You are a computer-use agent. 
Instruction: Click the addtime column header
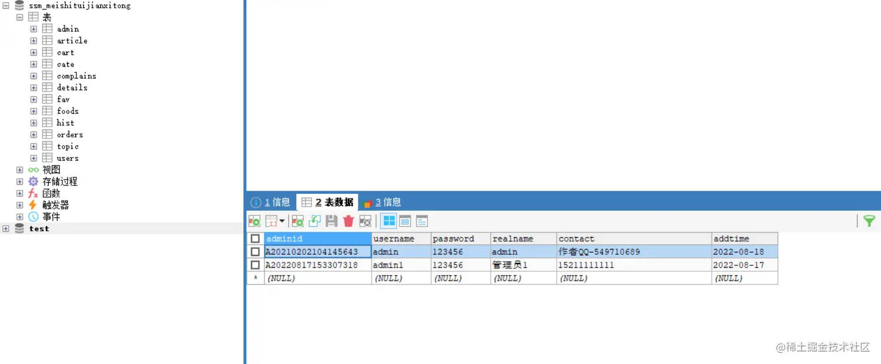point(745,238)
